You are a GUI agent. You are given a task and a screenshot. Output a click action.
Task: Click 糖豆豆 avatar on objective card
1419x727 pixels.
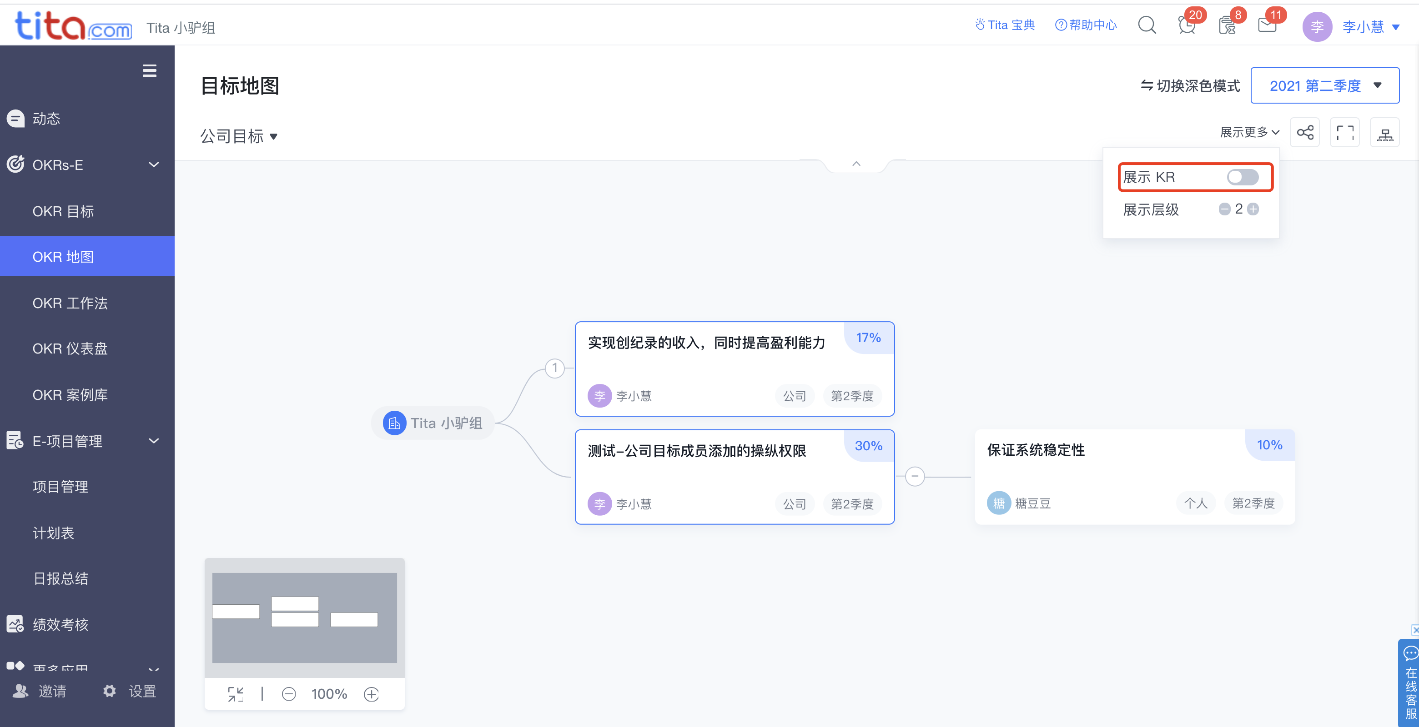[x=999, y=503]
